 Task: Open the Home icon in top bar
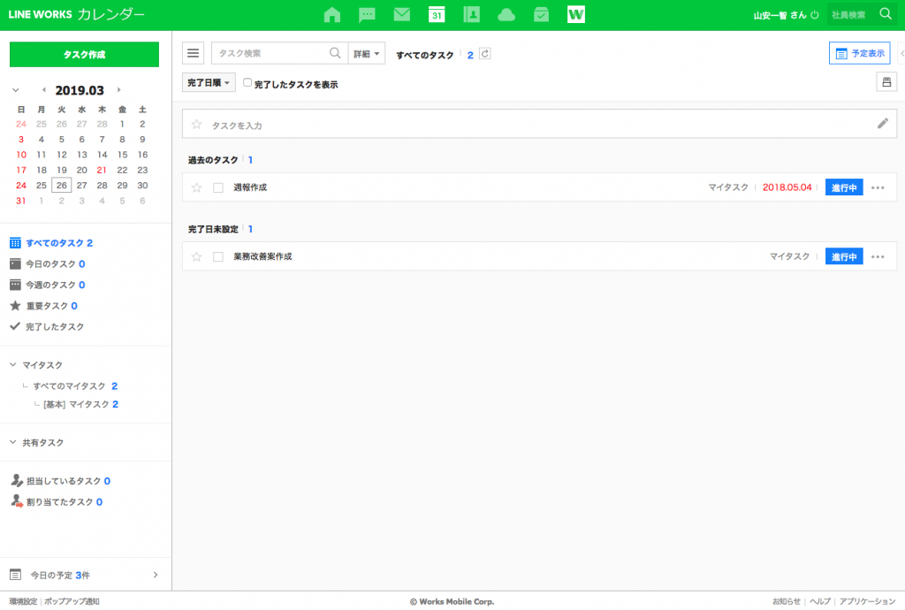[x=332, y=15]
